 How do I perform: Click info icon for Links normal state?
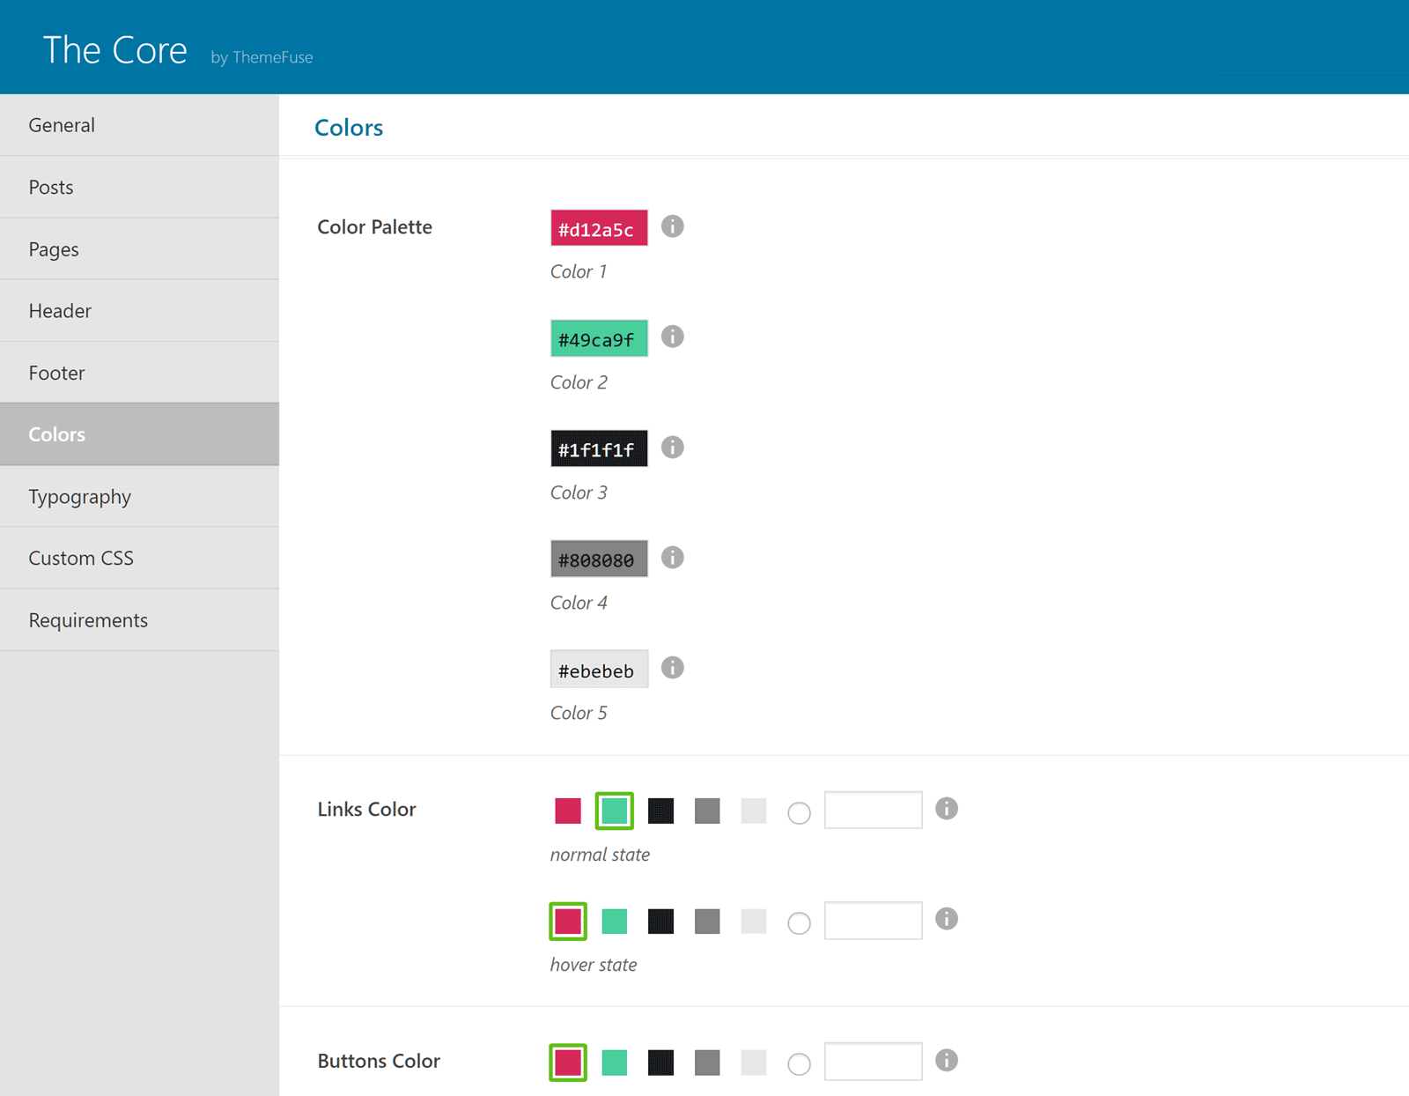(946, 809)
